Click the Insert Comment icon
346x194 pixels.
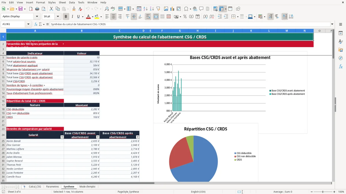[201, 9]
